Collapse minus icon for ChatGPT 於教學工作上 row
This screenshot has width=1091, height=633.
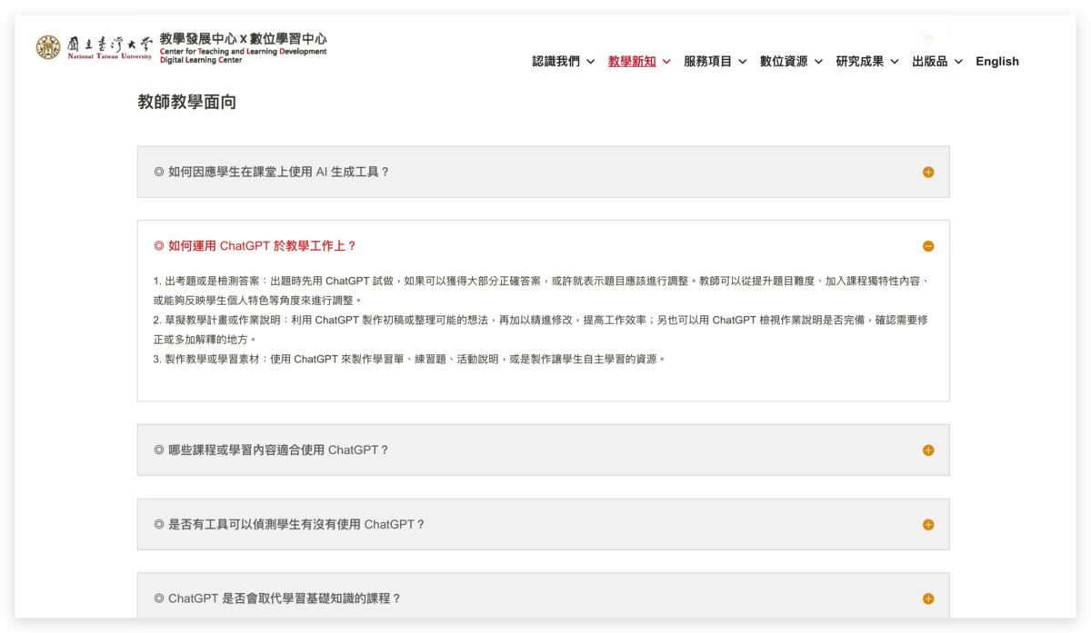pyautogui.click(x=928, y=246)
